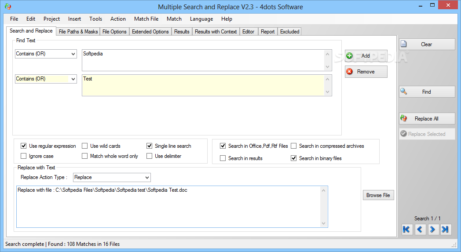Open the Help menu
461x252 pixels.
227,19
